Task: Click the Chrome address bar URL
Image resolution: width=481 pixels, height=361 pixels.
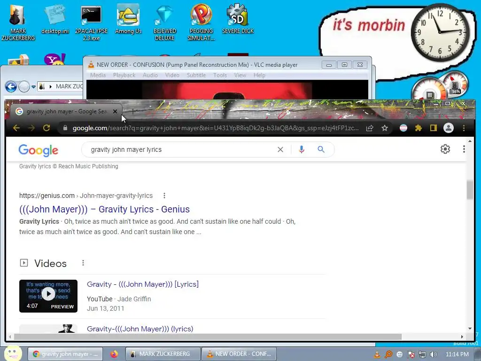Action: click(215, 128)
